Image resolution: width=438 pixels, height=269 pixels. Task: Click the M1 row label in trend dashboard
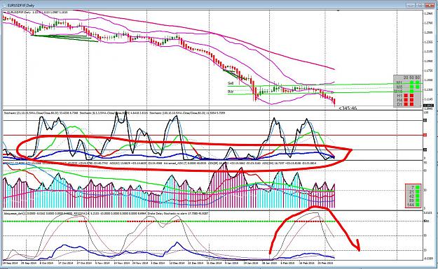(399, 82)
